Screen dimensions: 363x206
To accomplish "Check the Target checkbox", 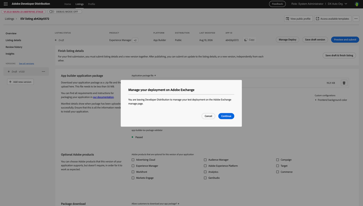I will [277, 165].
